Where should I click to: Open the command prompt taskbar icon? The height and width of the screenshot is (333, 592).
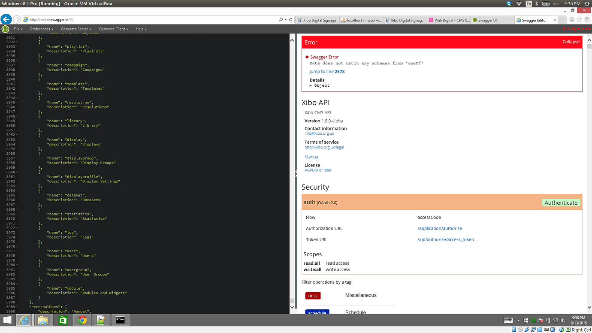120,320
